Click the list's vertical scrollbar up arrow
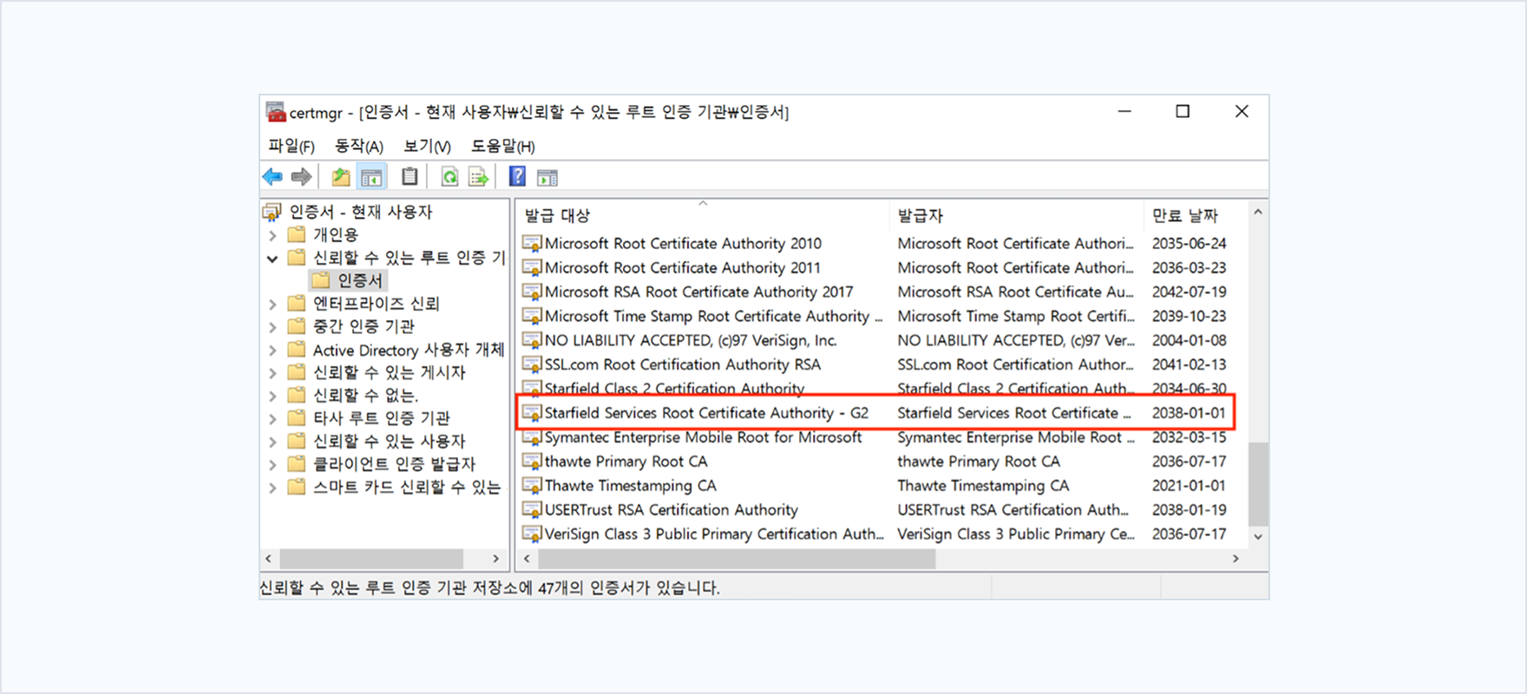Screen dimensions: 1527x694 click(x=1258, y=212)
